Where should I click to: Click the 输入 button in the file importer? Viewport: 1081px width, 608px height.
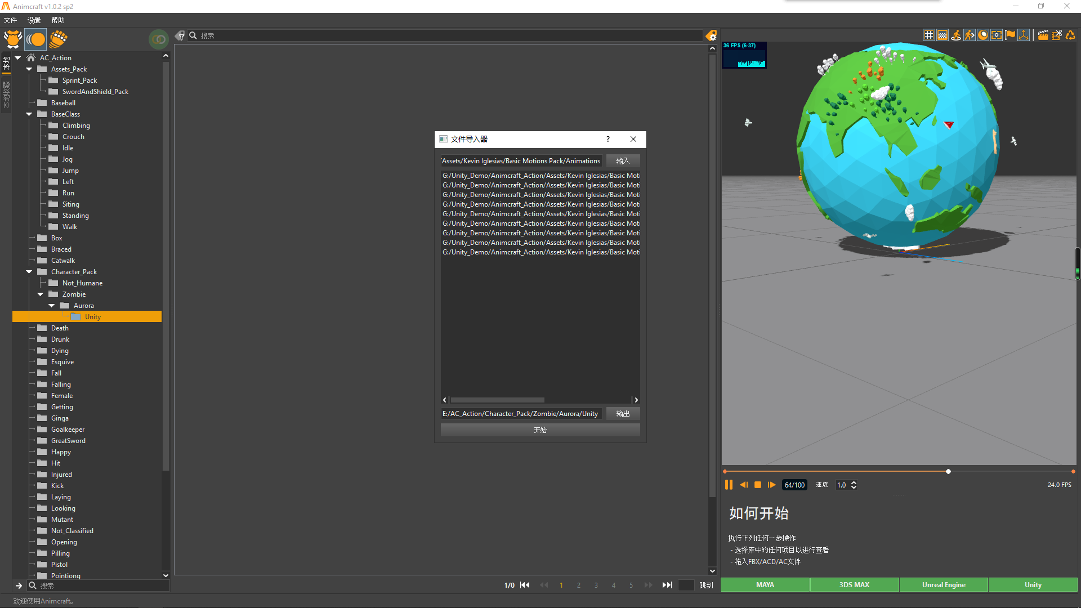click(623, 161)
